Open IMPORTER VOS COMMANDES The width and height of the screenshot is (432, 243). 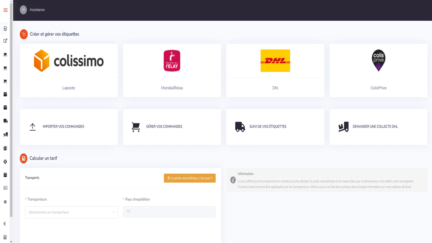tap(63, 127)
